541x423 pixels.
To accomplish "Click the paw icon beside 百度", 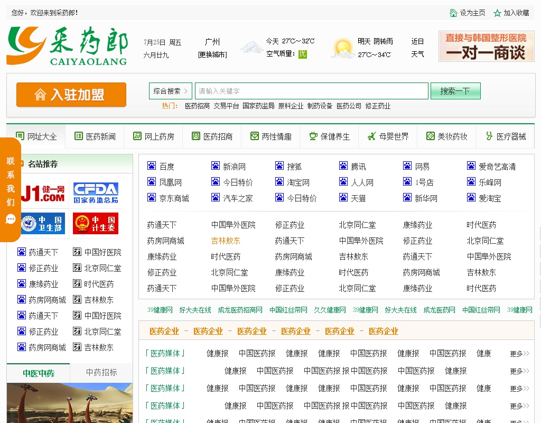I will point(152,166).
